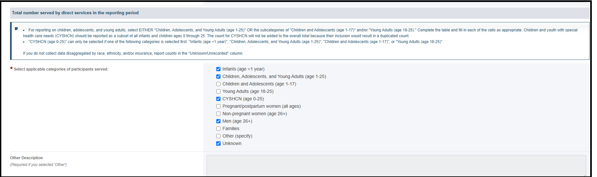Enable Other (specify) checkbox

218,136
